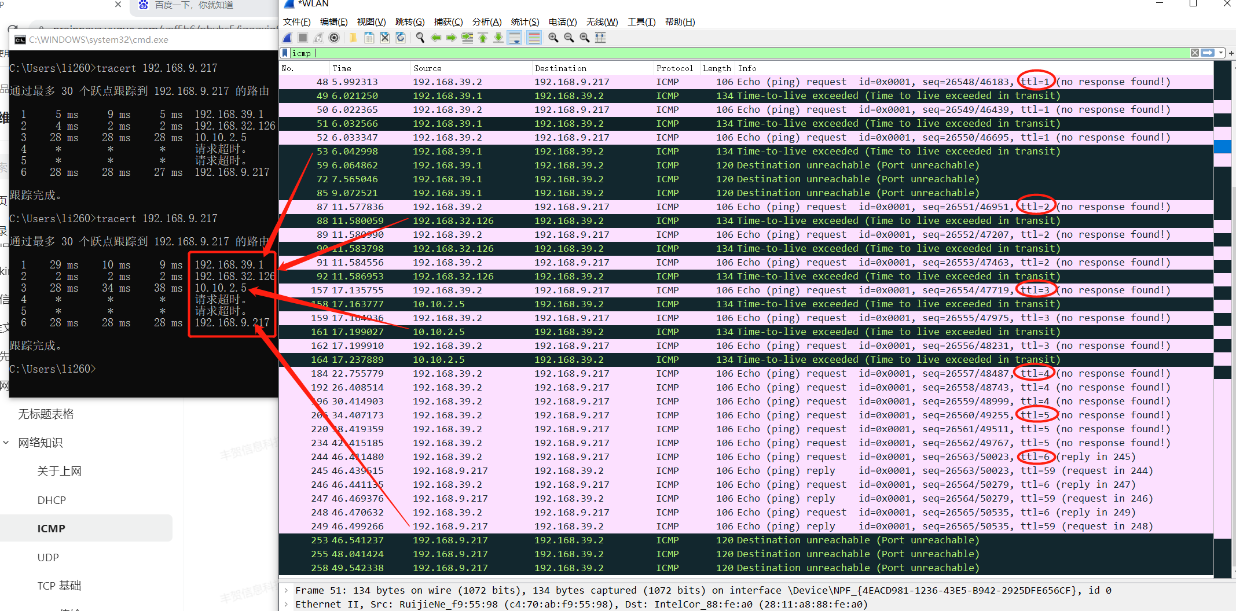Close this capture file

click(385, 38)
